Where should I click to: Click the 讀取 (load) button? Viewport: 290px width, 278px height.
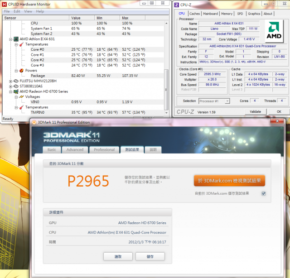point(118,257)
